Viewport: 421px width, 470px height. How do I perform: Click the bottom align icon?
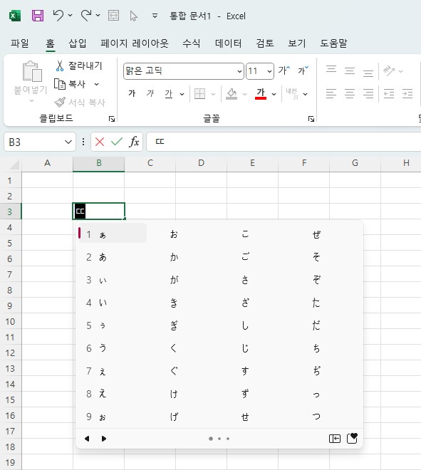pyautogui.click(x=368, y=72)
